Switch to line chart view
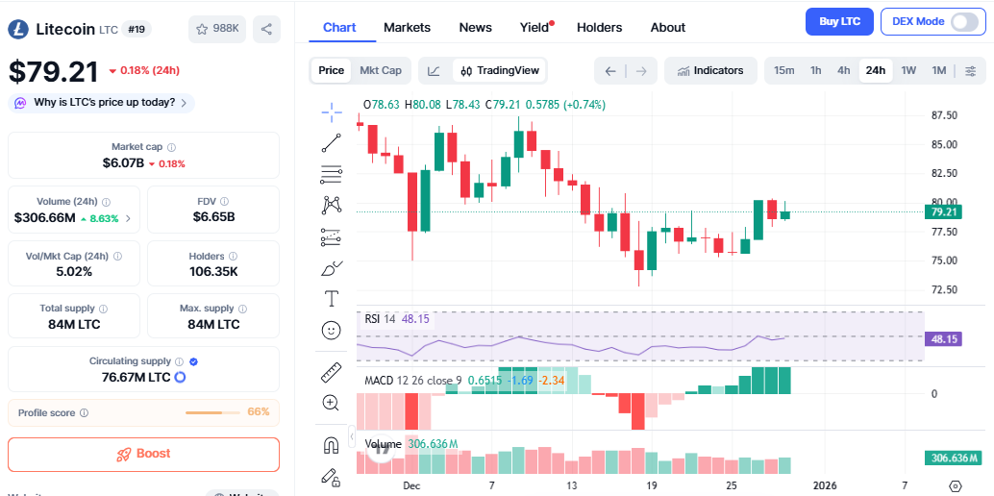This screenshot has width=994, height=496. point(435,70)
